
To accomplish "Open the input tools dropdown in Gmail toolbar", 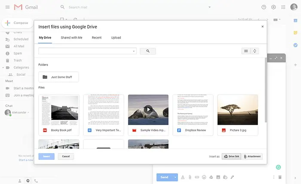I will pyautogui.click(x=277, y=20).
